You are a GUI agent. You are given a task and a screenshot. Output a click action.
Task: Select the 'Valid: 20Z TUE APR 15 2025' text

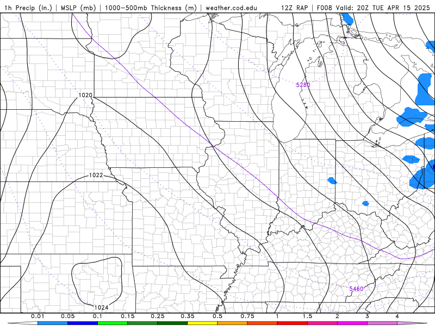coord(383,8)
